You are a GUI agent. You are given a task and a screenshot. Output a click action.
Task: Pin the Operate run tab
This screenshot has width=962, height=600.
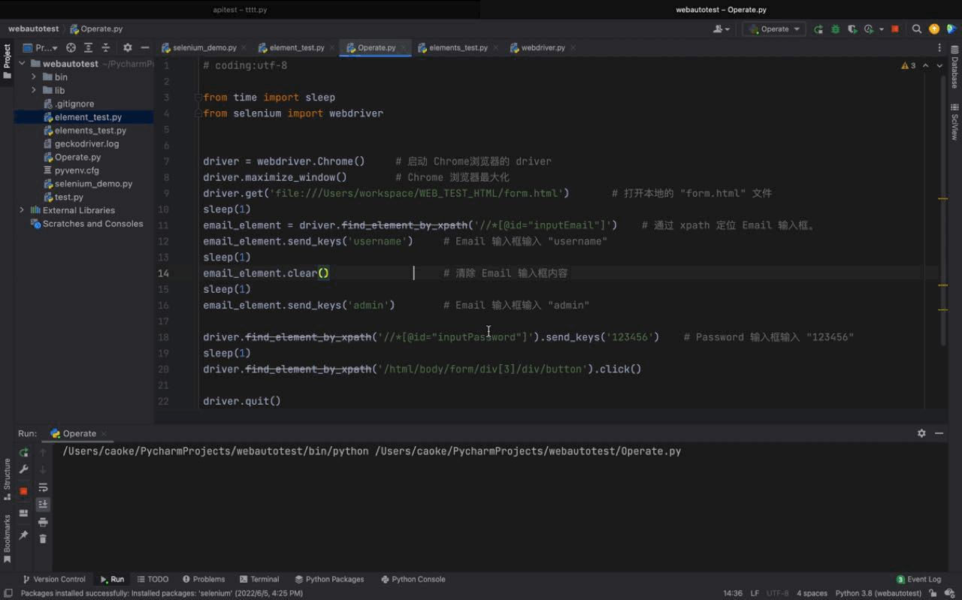23,535
